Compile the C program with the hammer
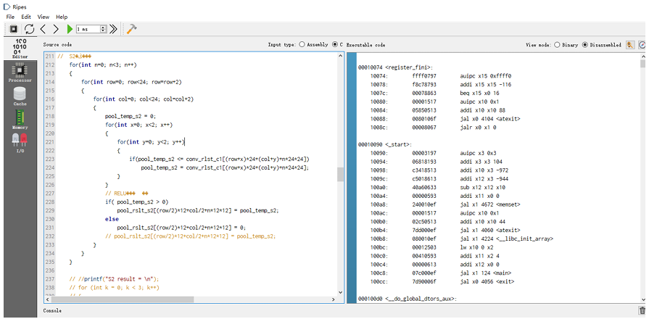This screenshot has width=649, height=319. tap(132, 29)
